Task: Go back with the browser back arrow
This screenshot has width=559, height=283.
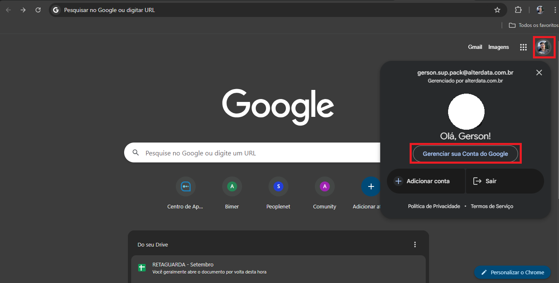Action: tap(8, 10)
